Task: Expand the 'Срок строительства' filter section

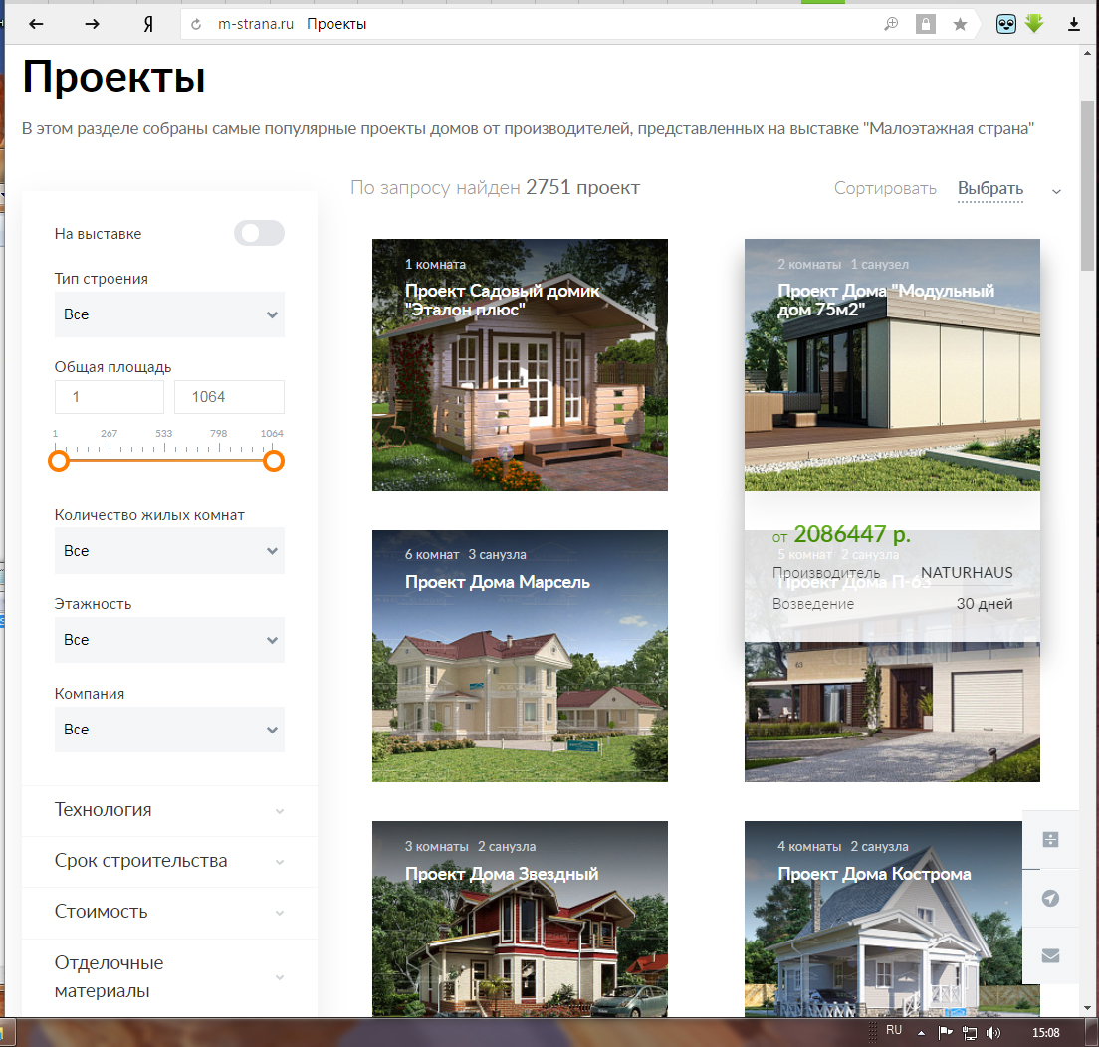Action: coord(169,861)
